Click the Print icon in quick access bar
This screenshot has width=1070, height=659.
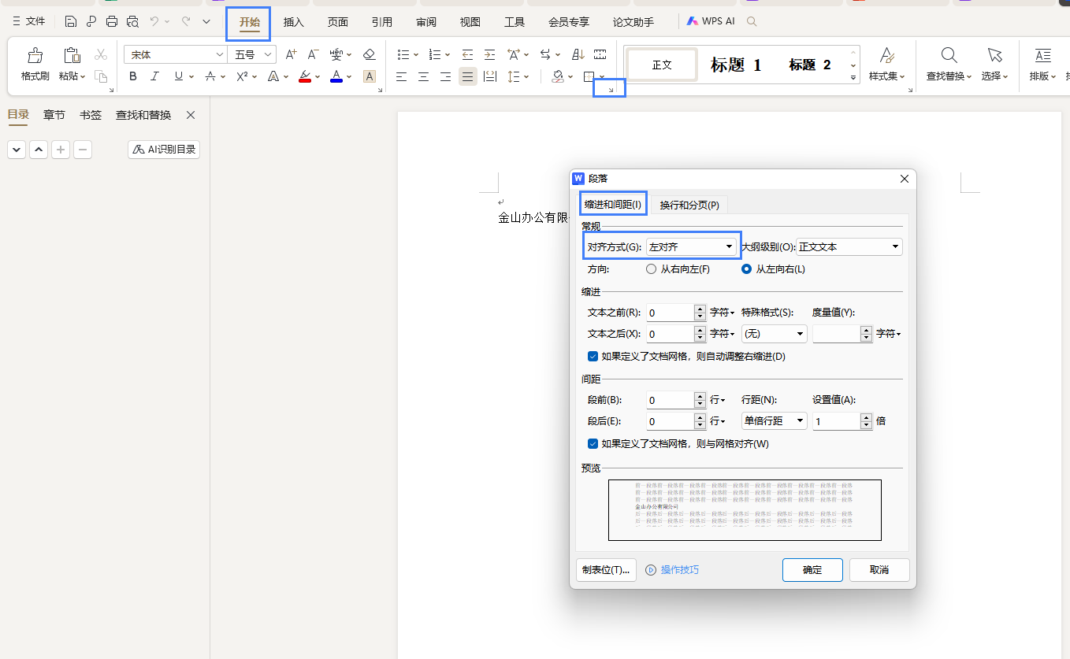point(112,21)
